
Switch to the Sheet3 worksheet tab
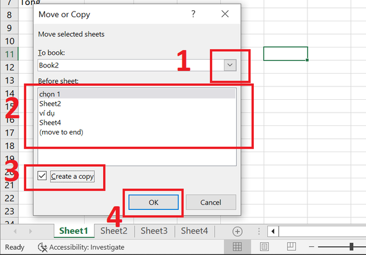154,231
